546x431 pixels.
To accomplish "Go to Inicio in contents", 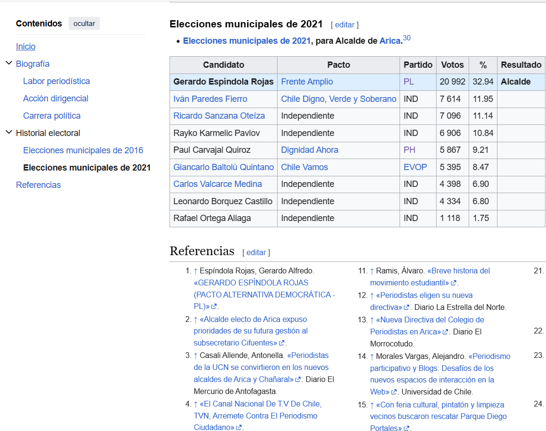I will coord(26,46).
